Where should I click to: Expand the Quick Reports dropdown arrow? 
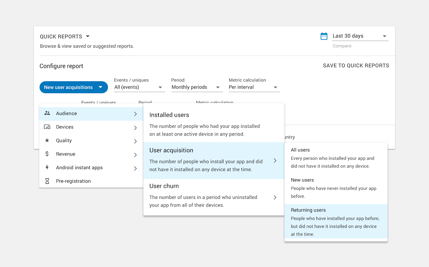[x=88, y=36]
